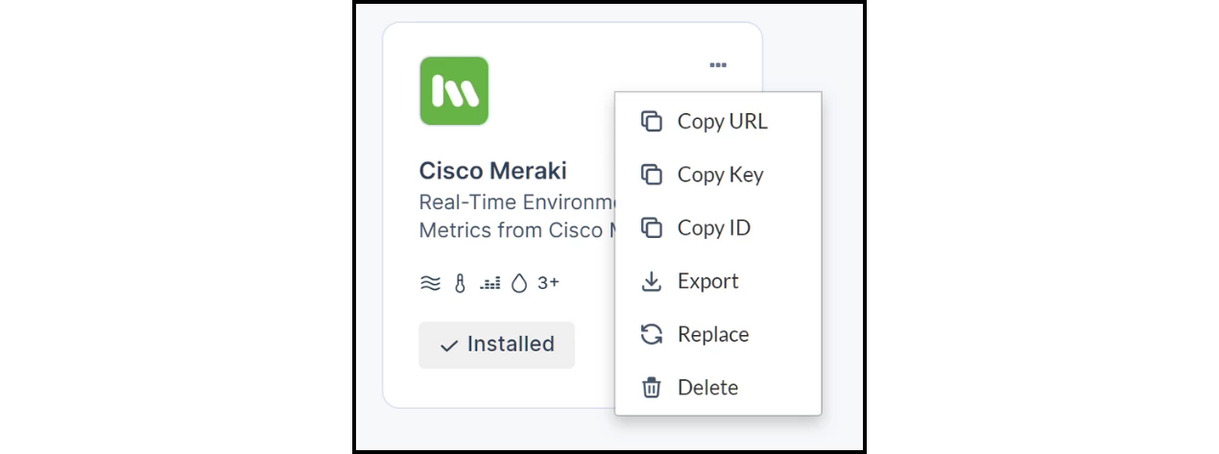Click the Cisco Meraki title
1219x454 pixels.
[x=492, y=171]
